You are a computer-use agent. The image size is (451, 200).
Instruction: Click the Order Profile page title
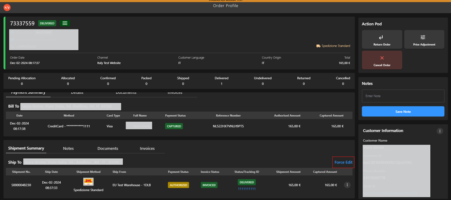click(225, 6)
